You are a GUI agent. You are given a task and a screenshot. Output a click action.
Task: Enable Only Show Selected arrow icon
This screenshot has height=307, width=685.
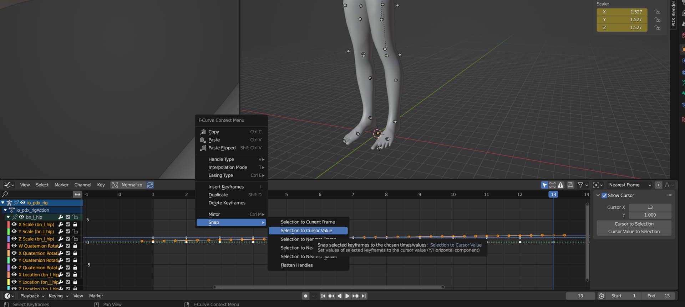(x=544, y=185)
